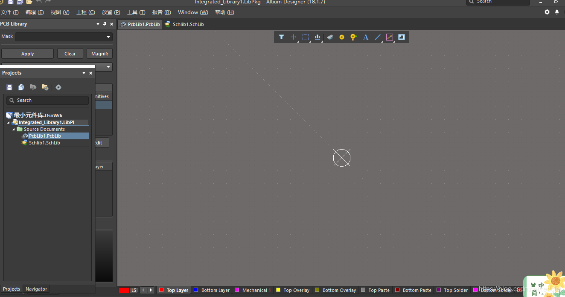Image resolution: width=565 pixels, height=297 pixels.
Task: Open PCB Library panel dropdown arrow
Action: [98, 24]
